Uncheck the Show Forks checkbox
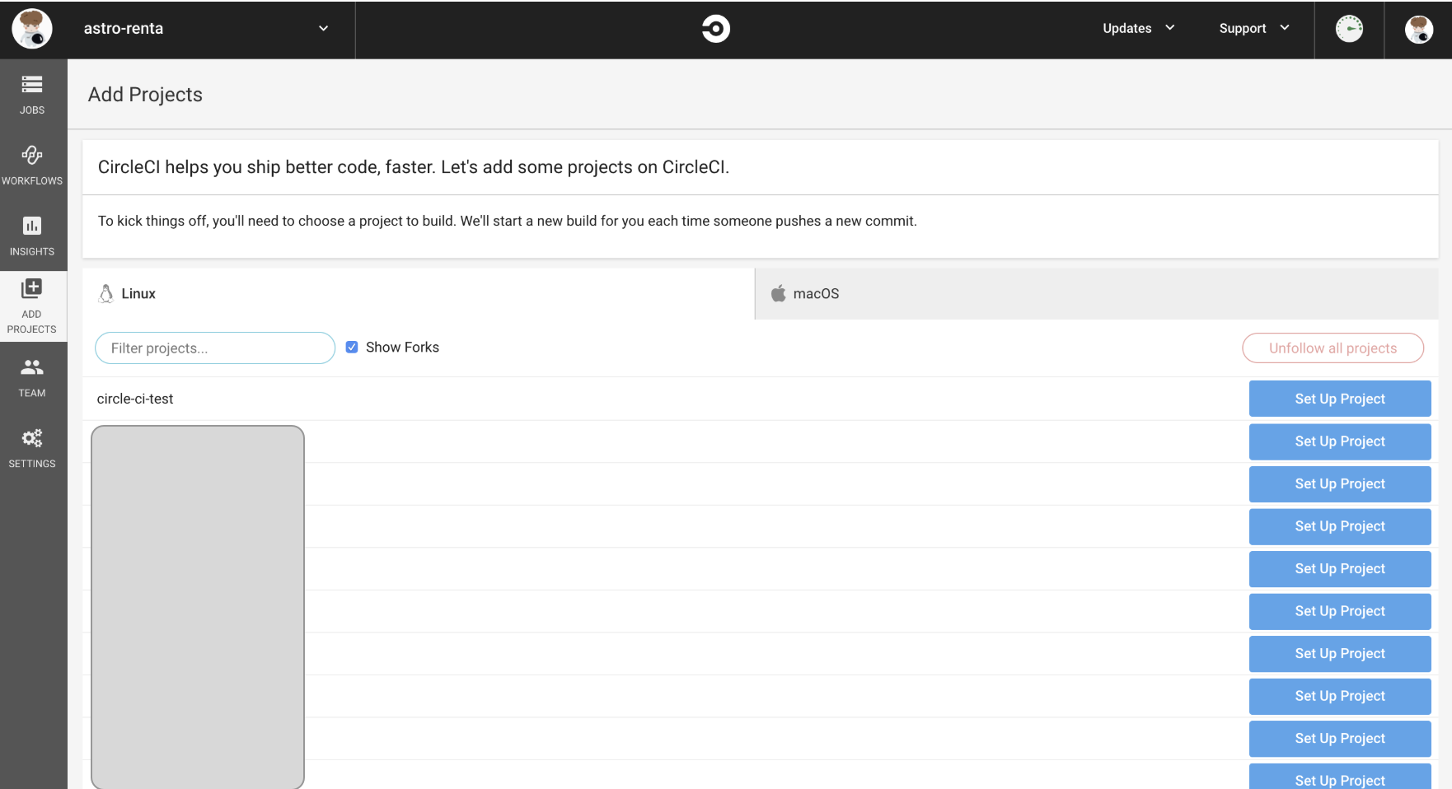This screenshot has width=1452, height=789. tap(352, 348)
